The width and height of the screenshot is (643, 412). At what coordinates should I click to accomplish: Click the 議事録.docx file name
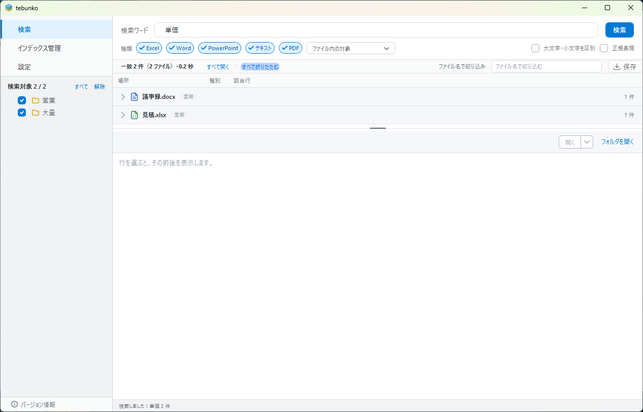pyautogui.click(x=159, y=97)
